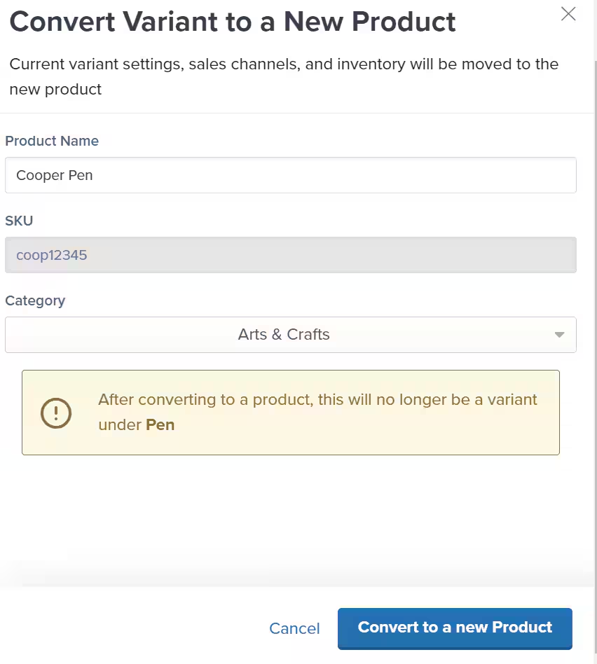The width and height of the screenshot is (597, 664).
Task: Click the subtitle about moving inventory
Action: point(283,76)
